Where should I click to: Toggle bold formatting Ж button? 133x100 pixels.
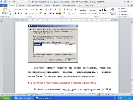coord(15,13)
